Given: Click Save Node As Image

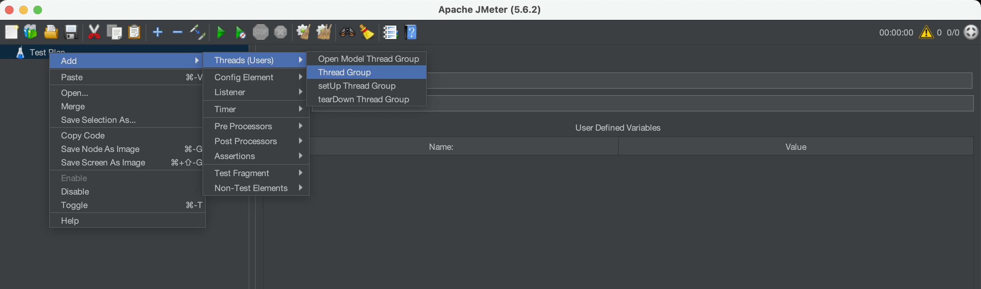Looking at the screenshot, I should pos(100,149).
